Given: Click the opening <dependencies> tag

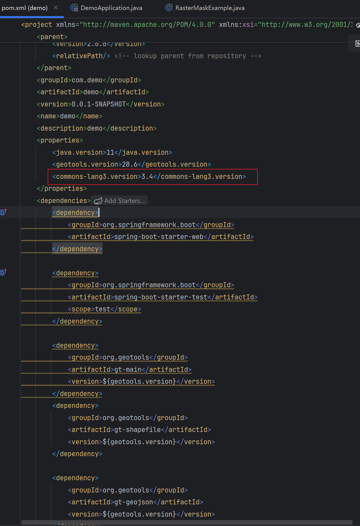Looking at the screenshot, I should click(64, 201).
